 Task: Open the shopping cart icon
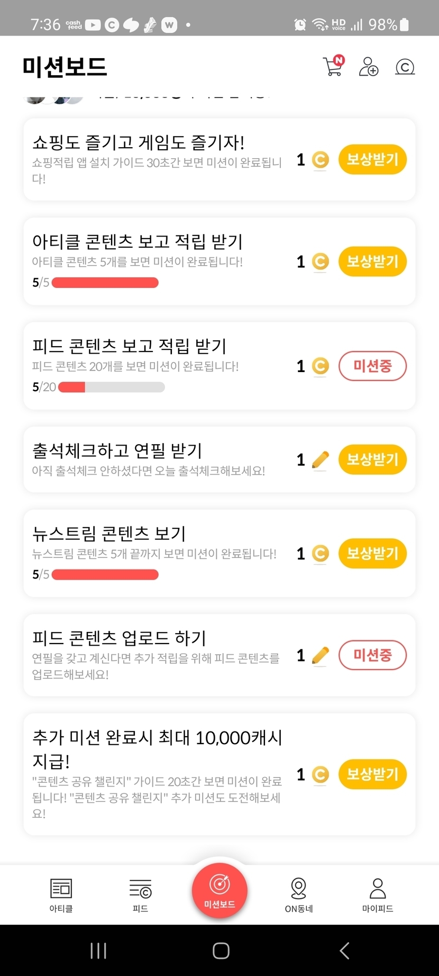click(333, 67)
